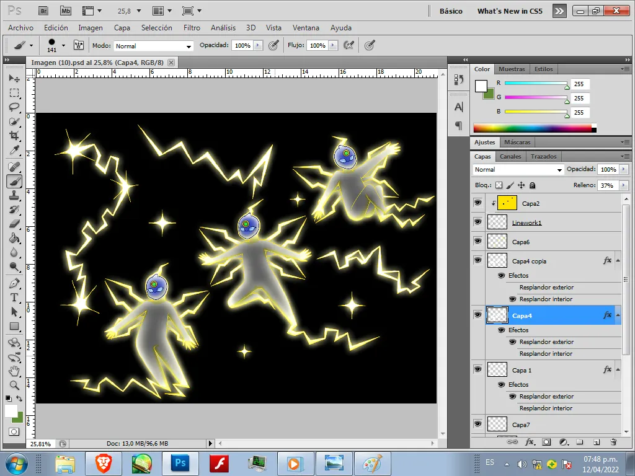This screenshot has width=635, height=476.
Task: Show more workspaces with double arrow
Action: point(559,11)
